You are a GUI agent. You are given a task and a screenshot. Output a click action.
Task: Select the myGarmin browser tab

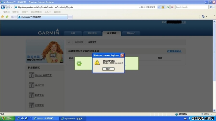(43, 17)
